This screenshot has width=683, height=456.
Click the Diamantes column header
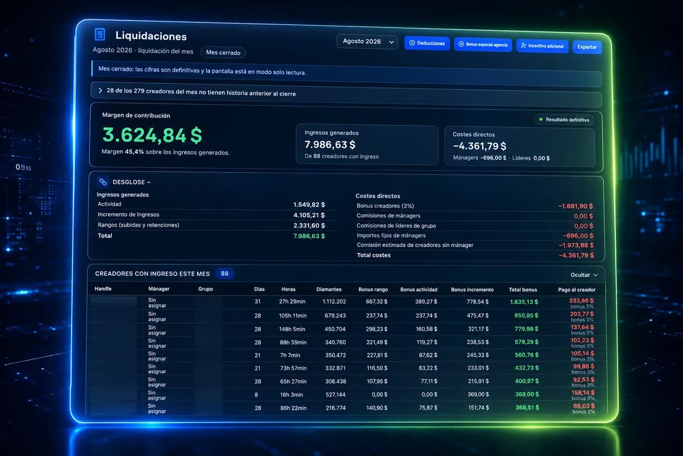(329, 289)
